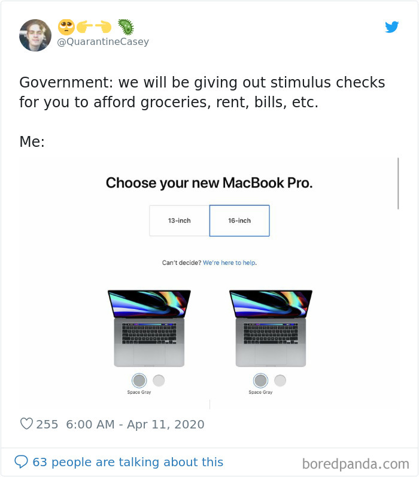Choose Space Gray swatch on right MacBook
The image size is (419, 477).
[x=261, y=381]
